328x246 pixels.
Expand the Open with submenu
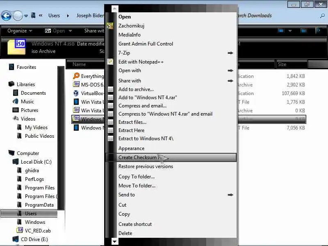tap(171, 71)
